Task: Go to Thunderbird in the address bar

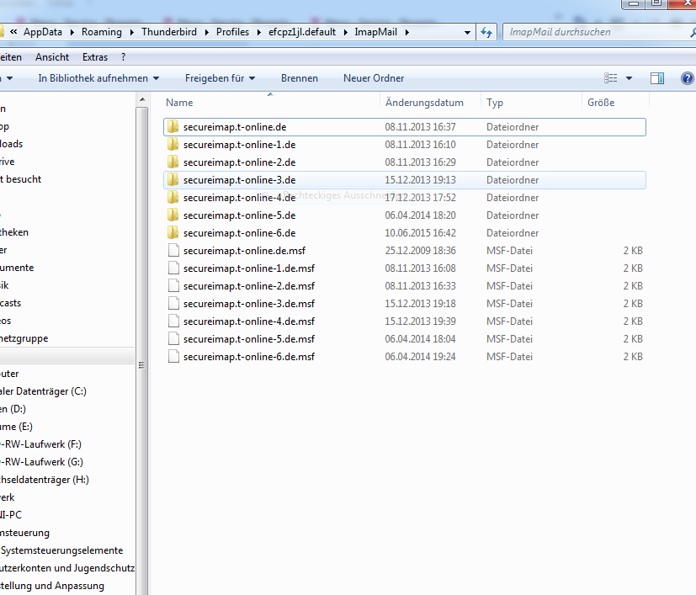Action: 169,32
